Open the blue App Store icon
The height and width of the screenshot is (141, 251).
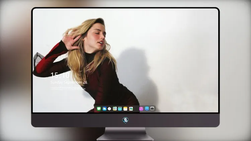(147, 109)
